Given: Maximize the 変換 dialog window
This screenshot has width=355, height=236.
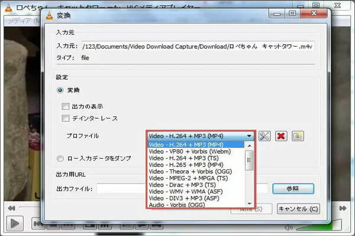Looking at the screenshot, I should tap(292, 14).
